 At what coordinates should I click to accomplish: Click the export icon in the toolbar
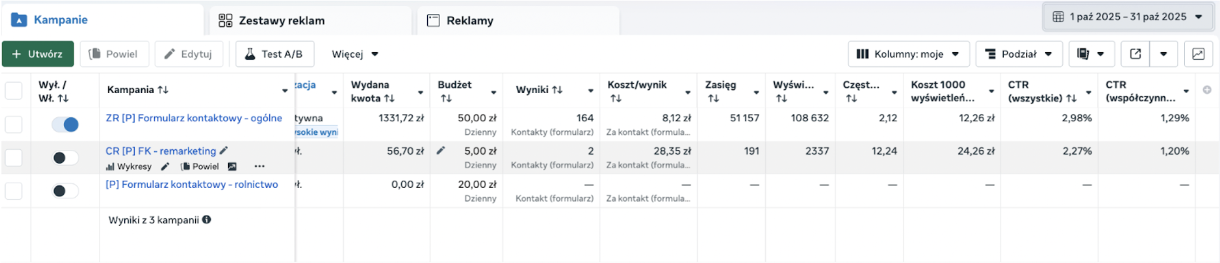(1135, 54)
